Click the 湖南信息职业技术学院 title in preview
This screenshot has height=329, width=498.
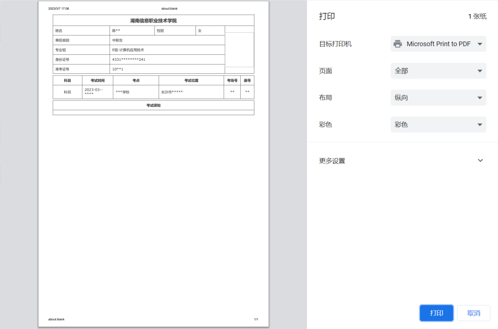click(153, 21)
